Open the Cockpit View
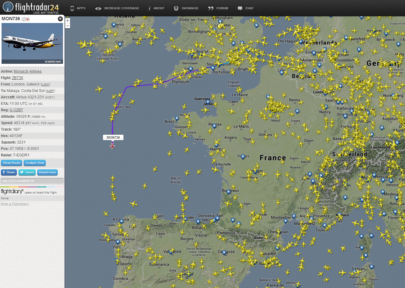 tap(35, 163)
